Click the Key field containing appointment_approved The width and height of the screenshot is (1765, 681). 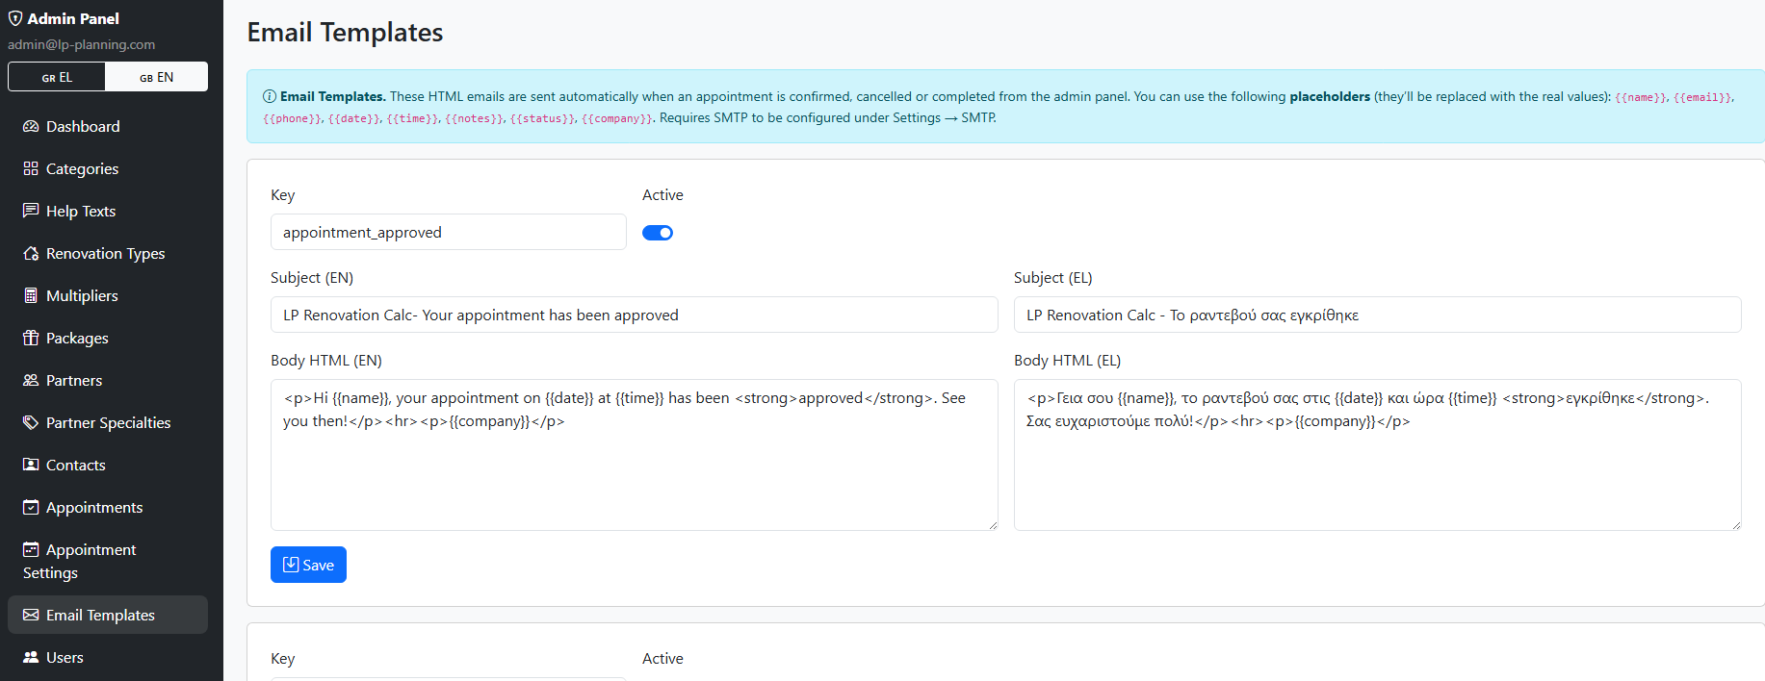(449, 232)
